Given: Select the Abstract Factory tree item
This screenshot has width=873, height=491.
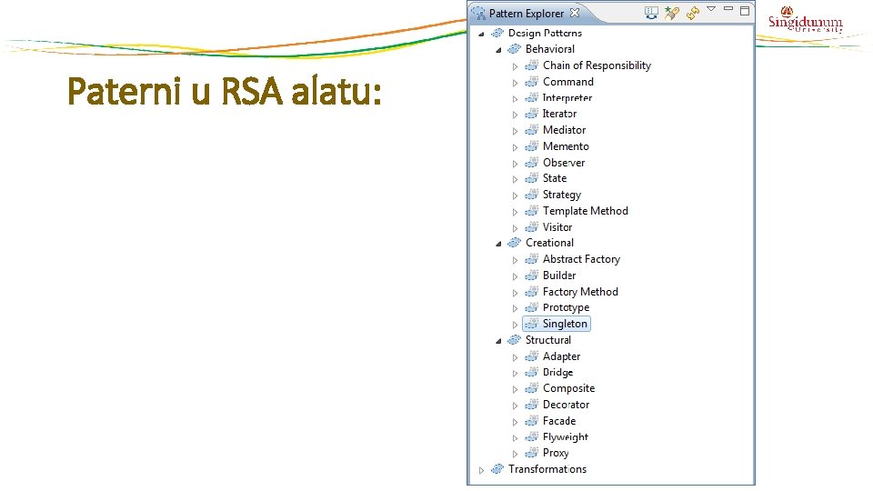Looking at the screenshot, I should pyautogui.click(x=581, y=259).
